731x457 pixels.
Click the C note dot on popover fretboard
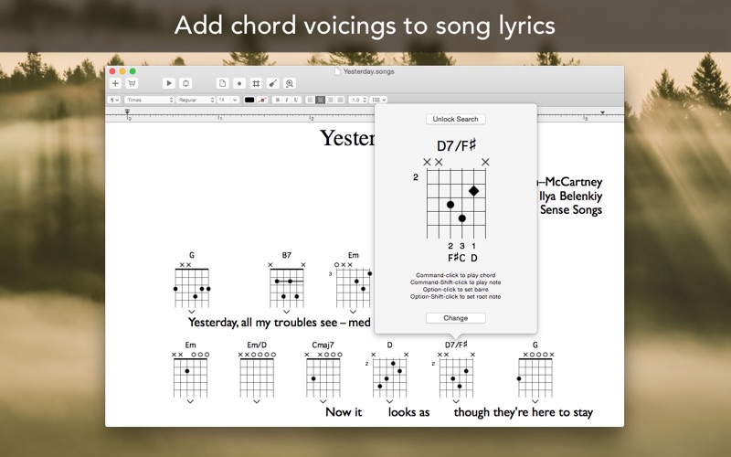[x=462, y=218]
